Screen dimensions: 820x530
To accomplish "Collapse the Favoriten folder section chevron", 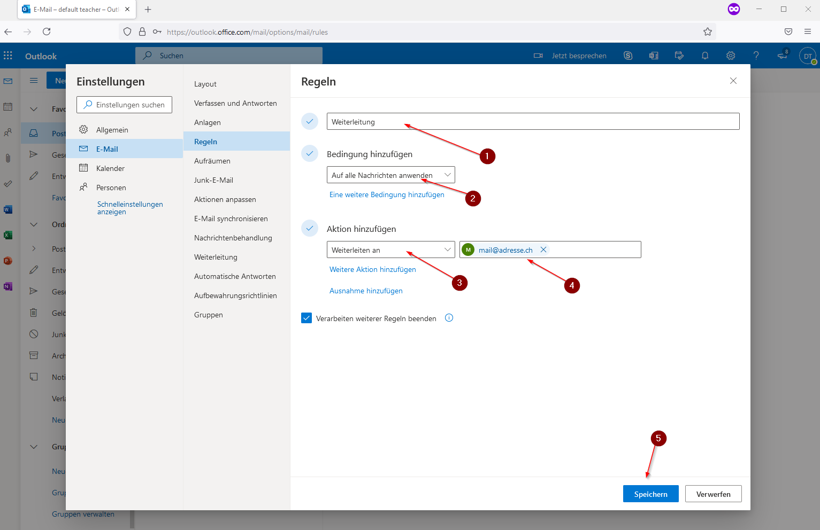I will [34, 109].
